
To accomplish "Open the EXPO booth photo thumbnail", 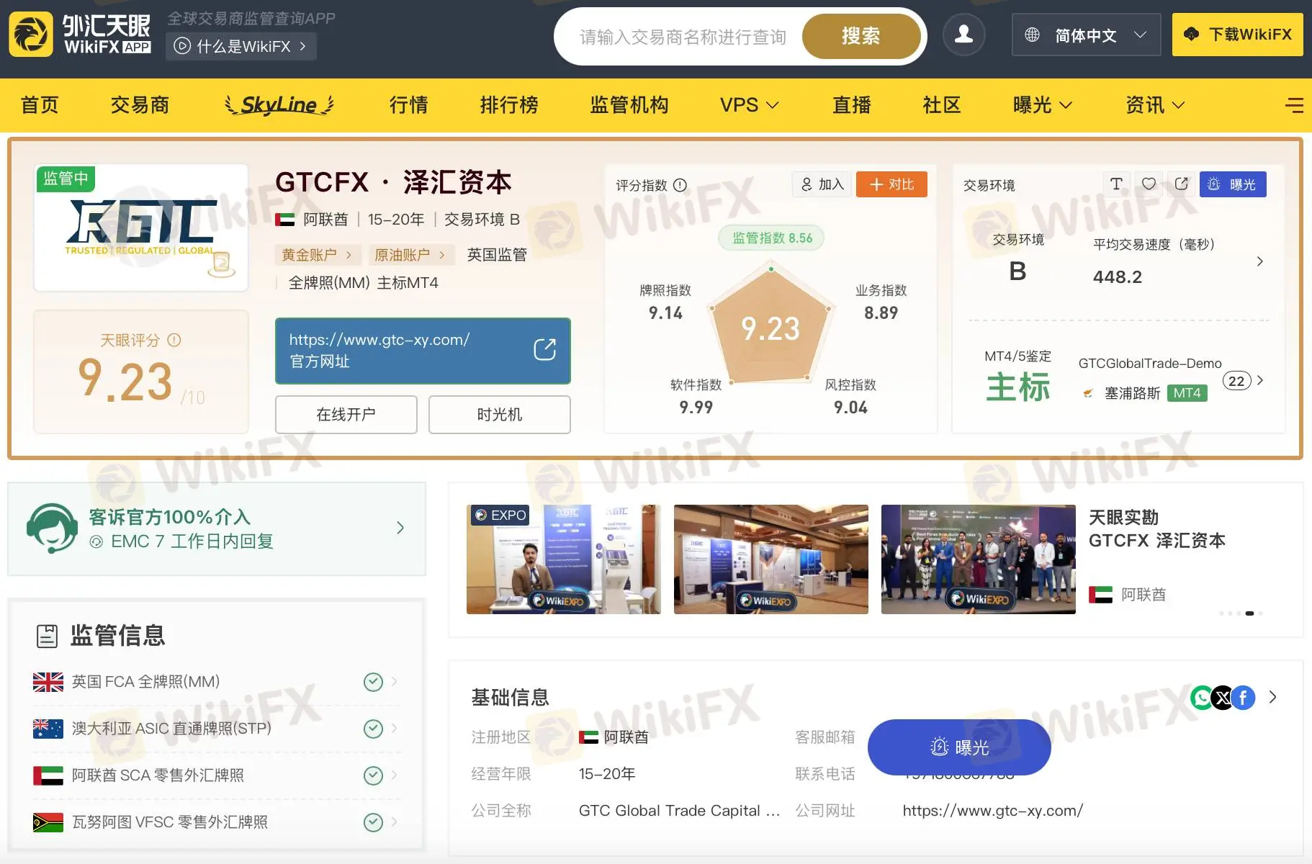I will (x=564, y=559).
